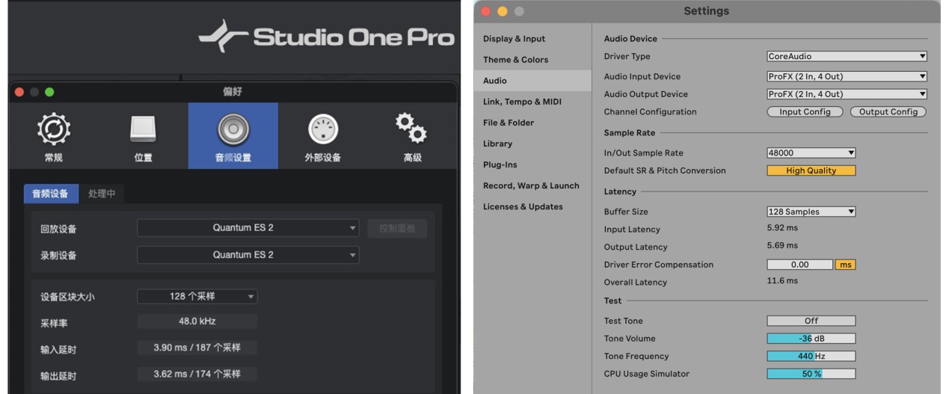Open the 设备区块大小 128 samples dropdown
The image size is (949, 394).
pos(197,297)
